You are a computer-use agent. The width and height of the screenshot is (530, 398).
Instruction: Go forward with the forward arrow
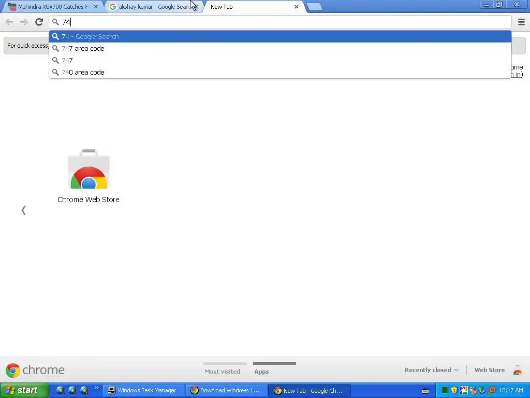24,22
